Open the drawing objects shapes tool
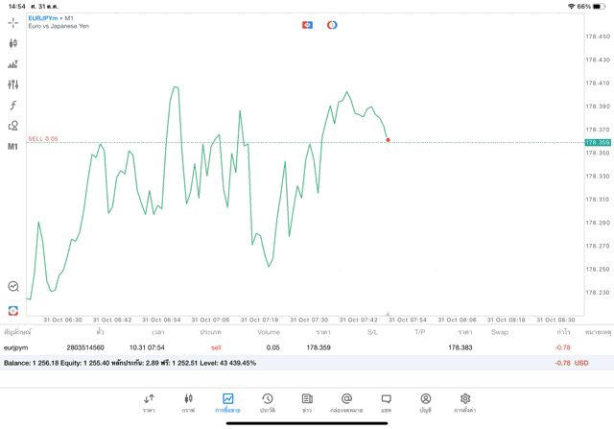The width and height of the screenshot is (614, 429). 13,126
